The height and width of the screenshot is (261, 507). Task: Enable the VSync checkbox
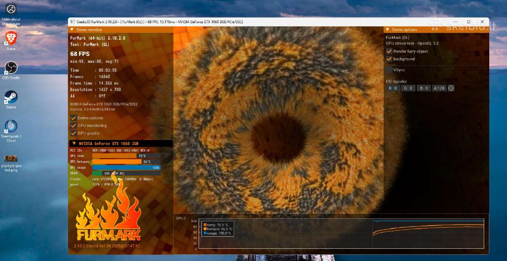coord(389,70)
